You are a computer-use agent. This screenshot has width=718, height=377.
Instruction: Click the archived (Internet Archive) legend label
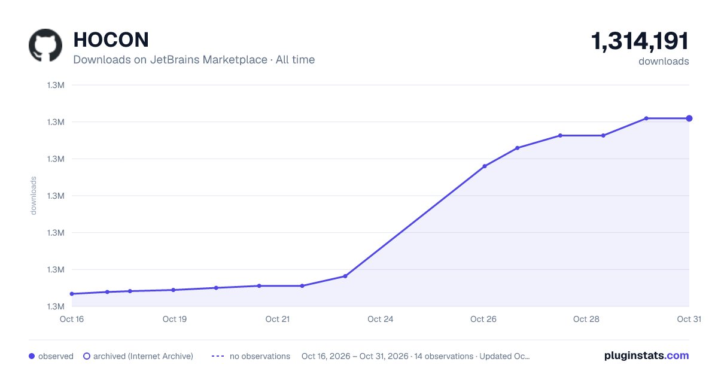click(143, 356)
